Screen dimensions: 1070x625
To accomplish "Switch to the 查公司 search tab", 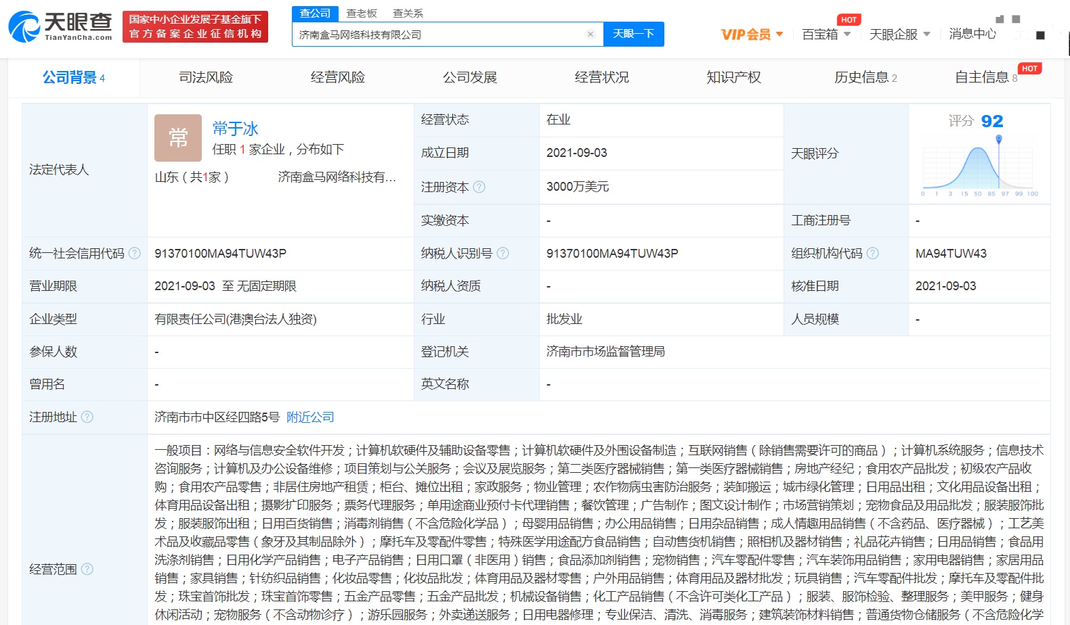I will (x=315, y=14).
